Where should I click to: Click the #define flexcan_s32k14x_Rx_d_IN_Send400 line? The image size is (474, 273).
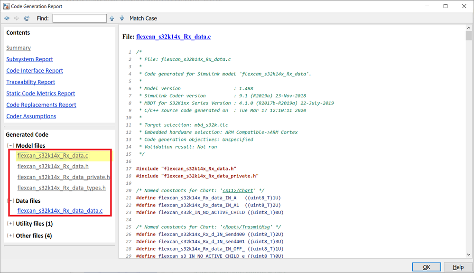(x=210, y=234)
